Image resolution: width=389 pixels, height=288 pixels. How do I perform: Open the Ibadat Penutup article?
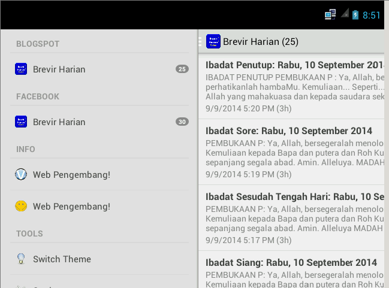[x=291, y=86]
